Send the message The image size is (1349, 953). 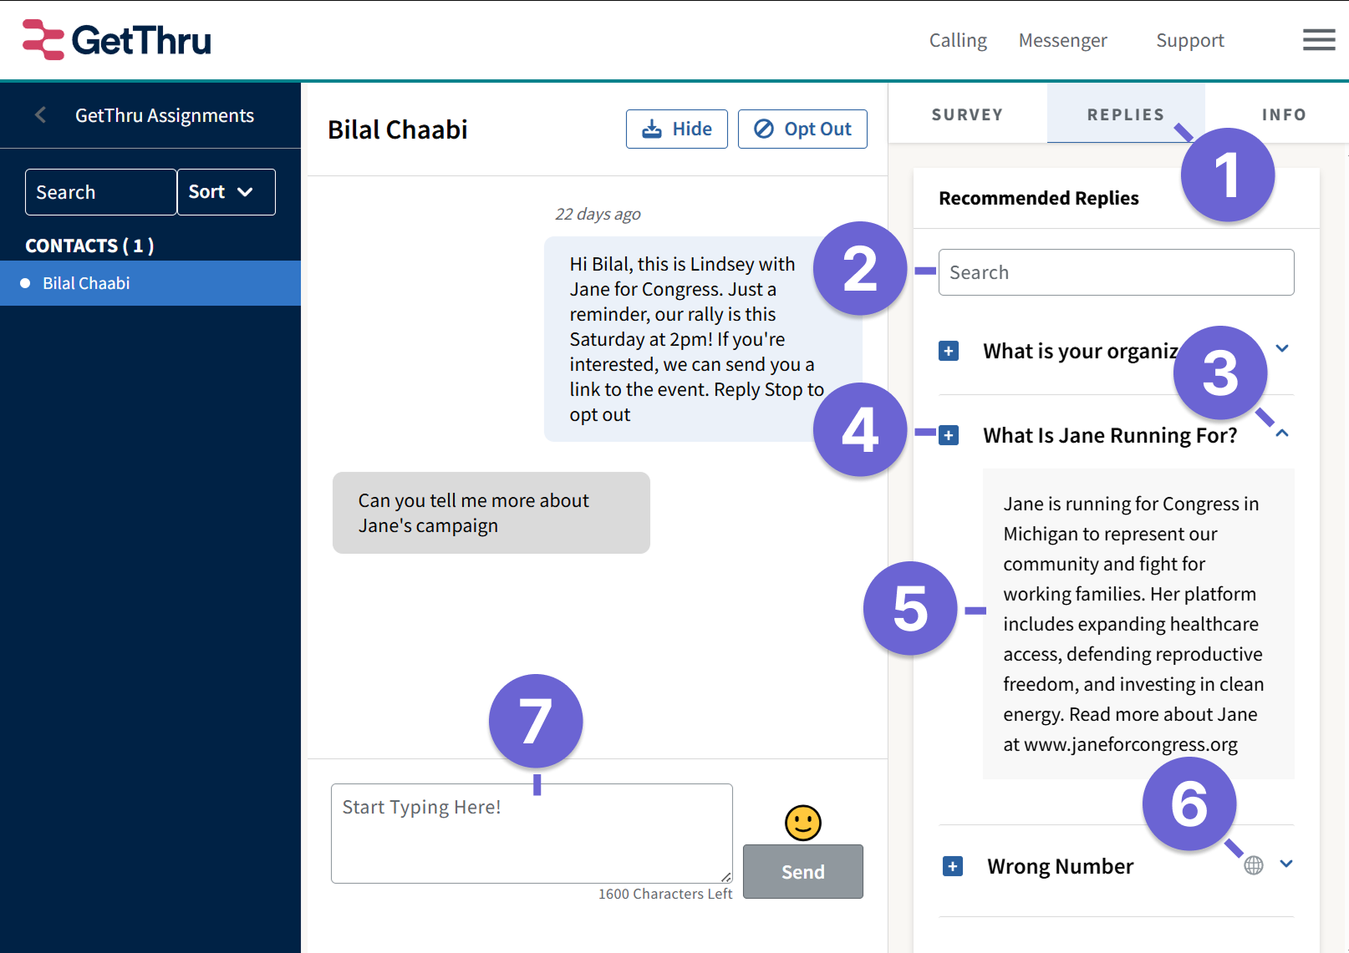pos(803,871)
